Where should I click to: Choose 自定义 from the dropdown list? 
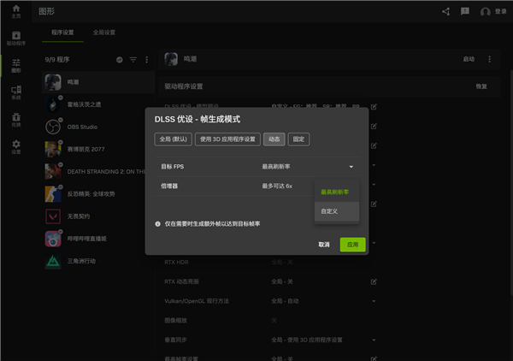[331, 210]
